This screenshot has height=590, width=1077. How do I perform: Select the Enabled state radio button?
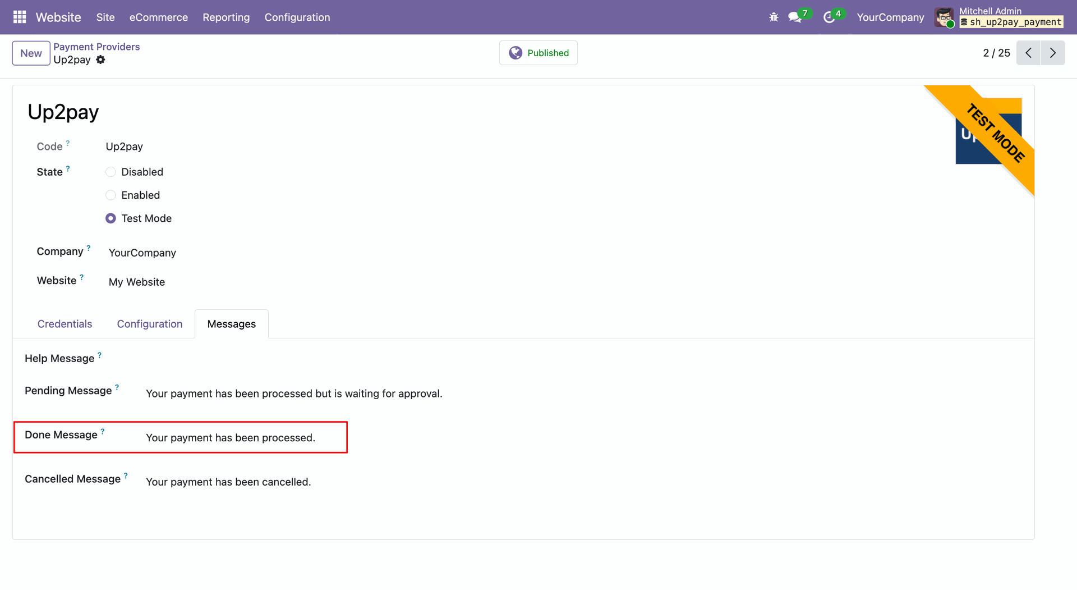[x=111, y=195]
